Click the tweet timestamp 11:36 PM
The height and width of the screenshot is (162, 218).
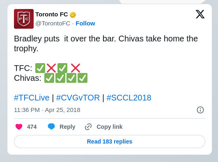click(27, 110)
